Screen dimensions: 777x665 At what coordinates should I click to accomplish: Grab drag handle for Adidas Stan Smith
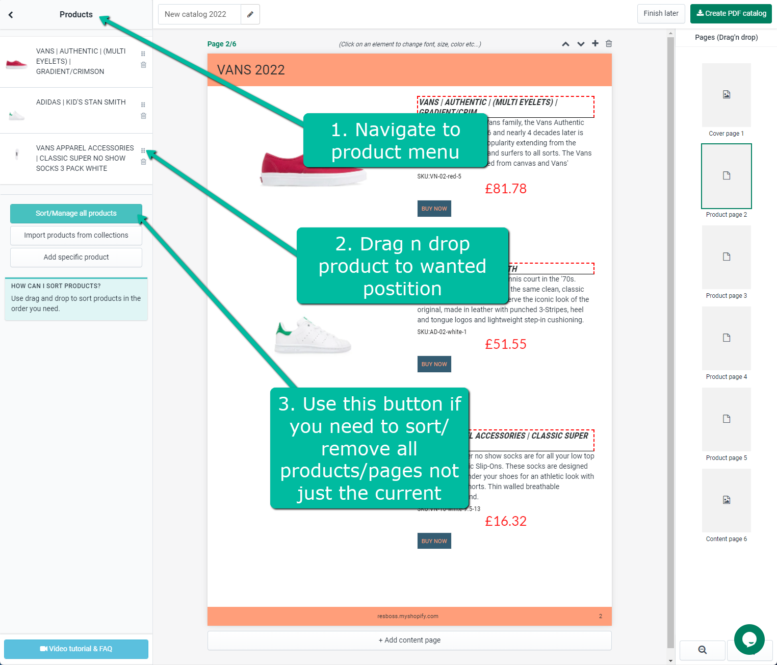click(x=143, y=105)
